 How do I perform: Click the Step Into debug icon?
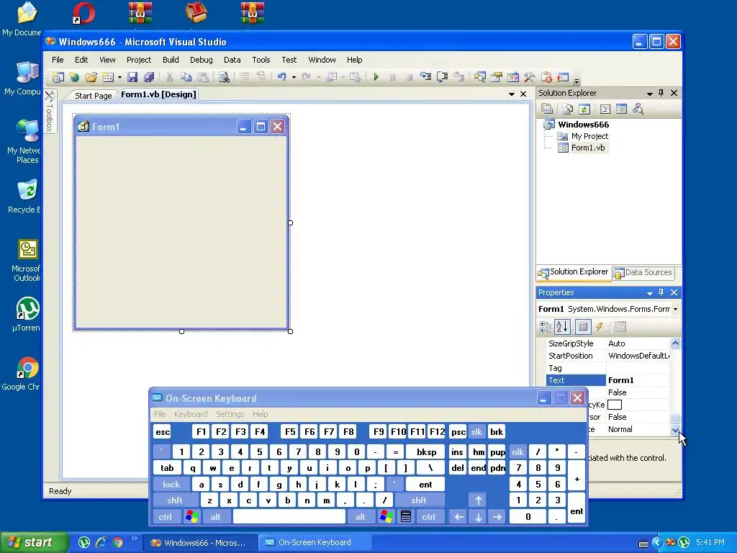pos(426,77)
